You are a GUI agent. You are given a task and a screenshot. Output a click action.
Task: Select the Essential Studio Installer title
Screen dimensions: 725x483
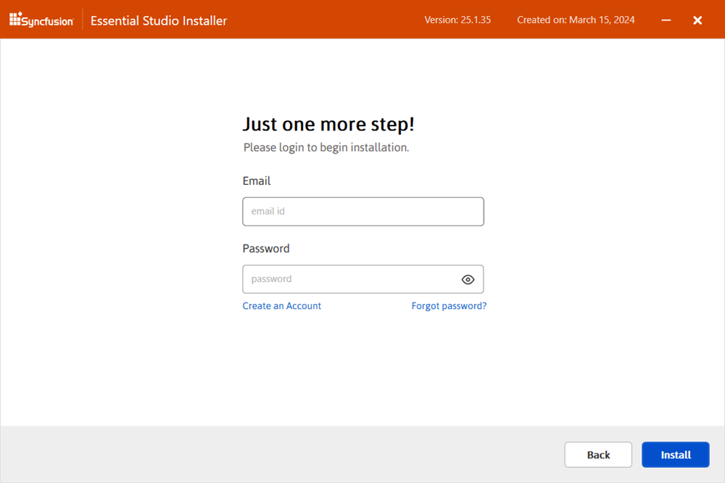click(x=158, y=20)
